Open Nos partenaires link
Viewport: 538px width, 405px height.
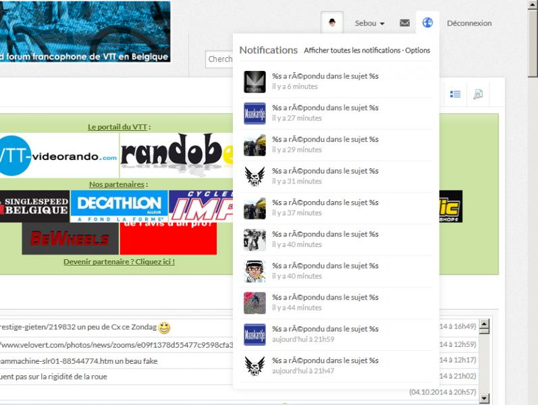[x=117, y=184]
